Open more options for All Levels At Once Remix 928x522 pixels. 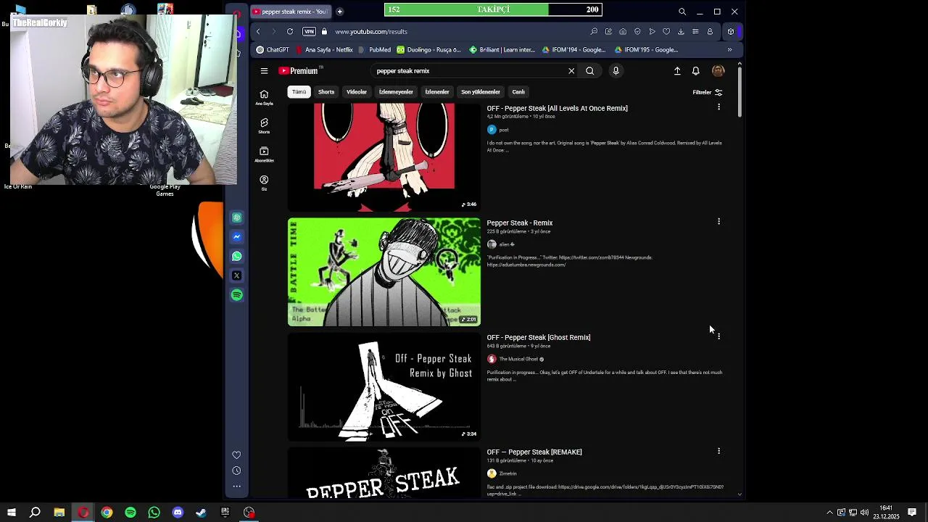(718, 107)
